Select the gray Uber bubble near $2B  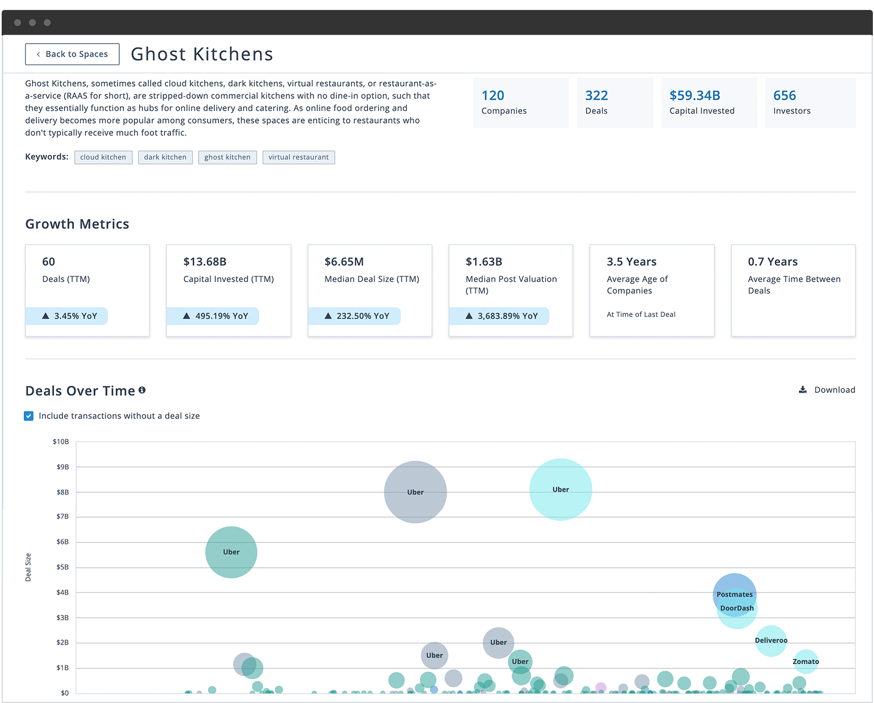click(x=498, y=643)
